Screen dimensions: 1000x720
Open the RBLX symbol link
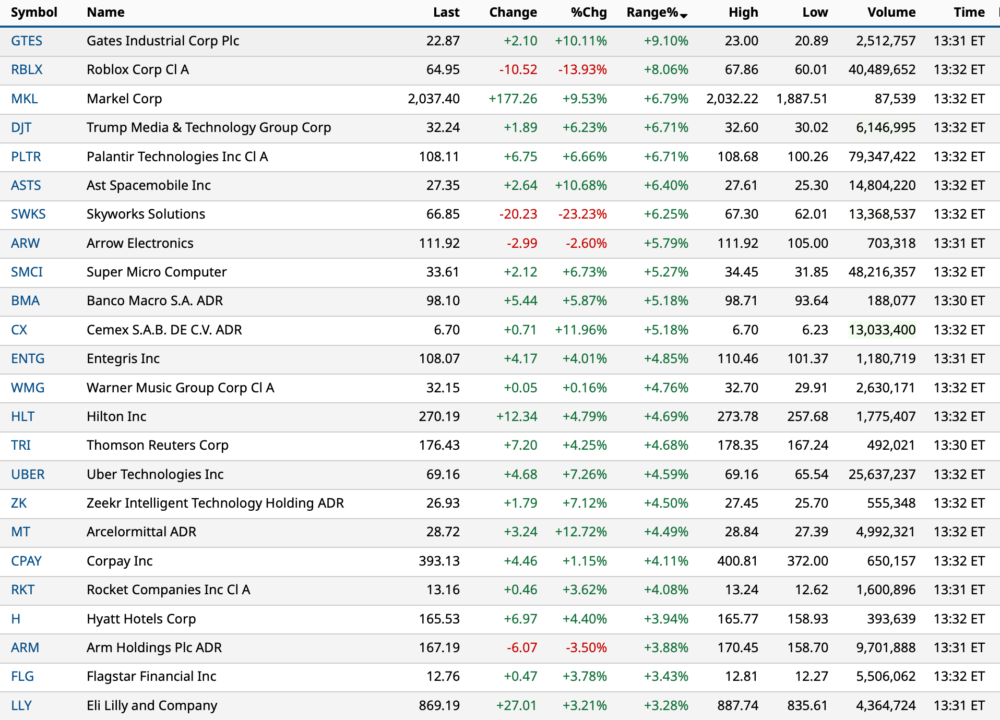[x=27, y=70]
